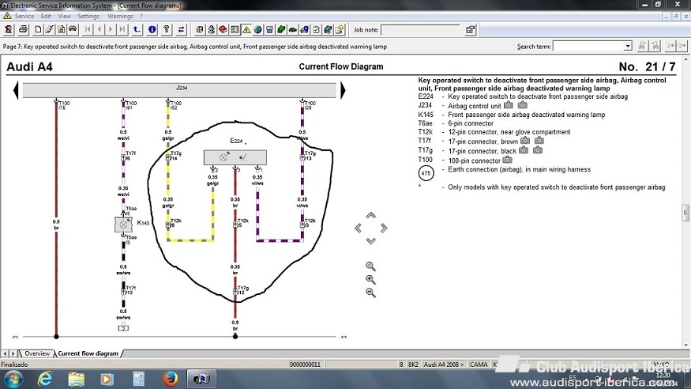
Task: Click '9000000011' in status bar
Action: [305, 364]
